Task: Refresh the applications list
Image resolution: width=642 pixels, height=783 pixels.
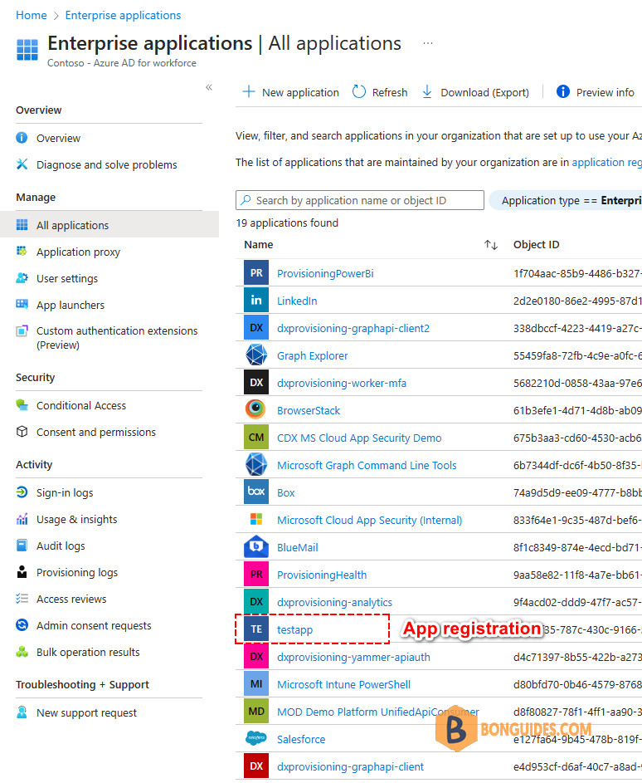Action: point(380,92)
